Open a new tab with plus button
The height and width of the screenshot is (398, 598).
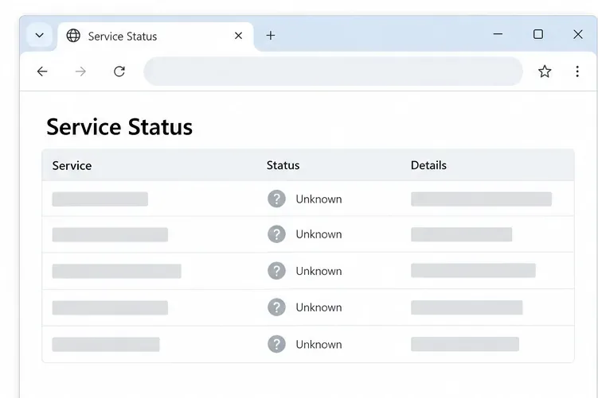pos(271,36)
